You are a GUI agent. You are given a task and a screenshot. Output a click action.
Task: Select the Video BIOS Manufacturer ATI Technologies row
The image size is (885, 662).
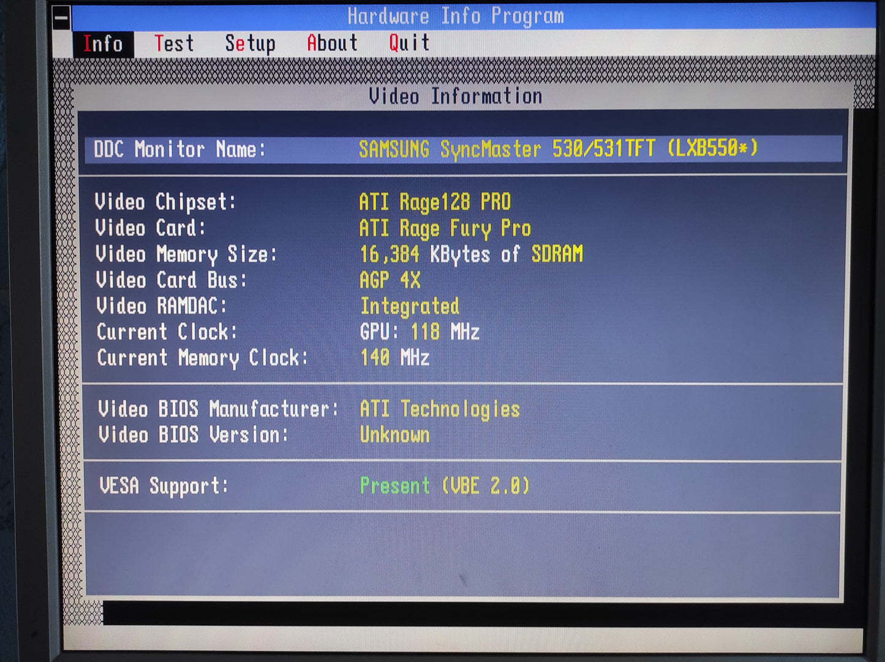440,408
